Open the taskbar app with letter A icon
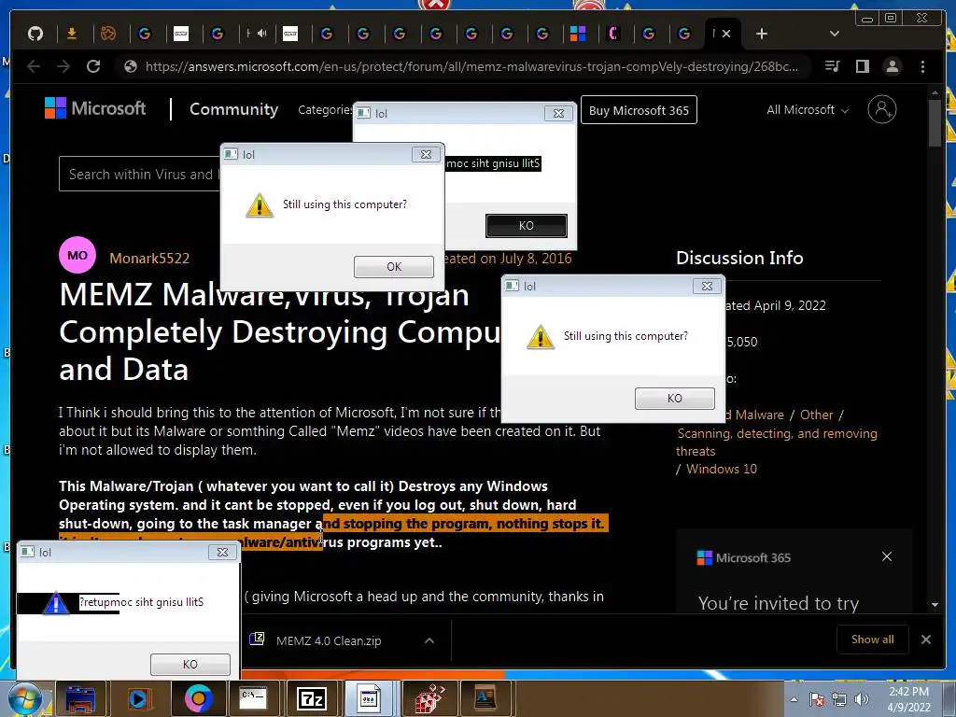 click(x=485, y=698)
